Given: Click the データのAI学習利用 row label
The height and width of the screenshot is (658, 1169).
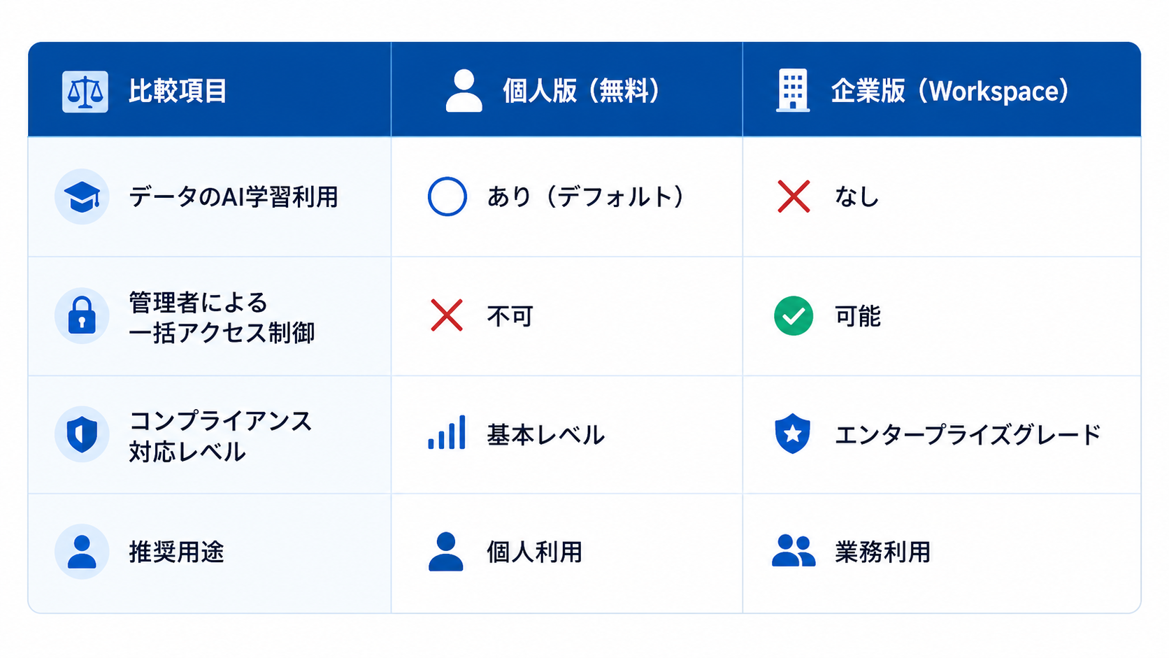Looking at the screenshot, I should pyautogui.click(x=234, y=197).
